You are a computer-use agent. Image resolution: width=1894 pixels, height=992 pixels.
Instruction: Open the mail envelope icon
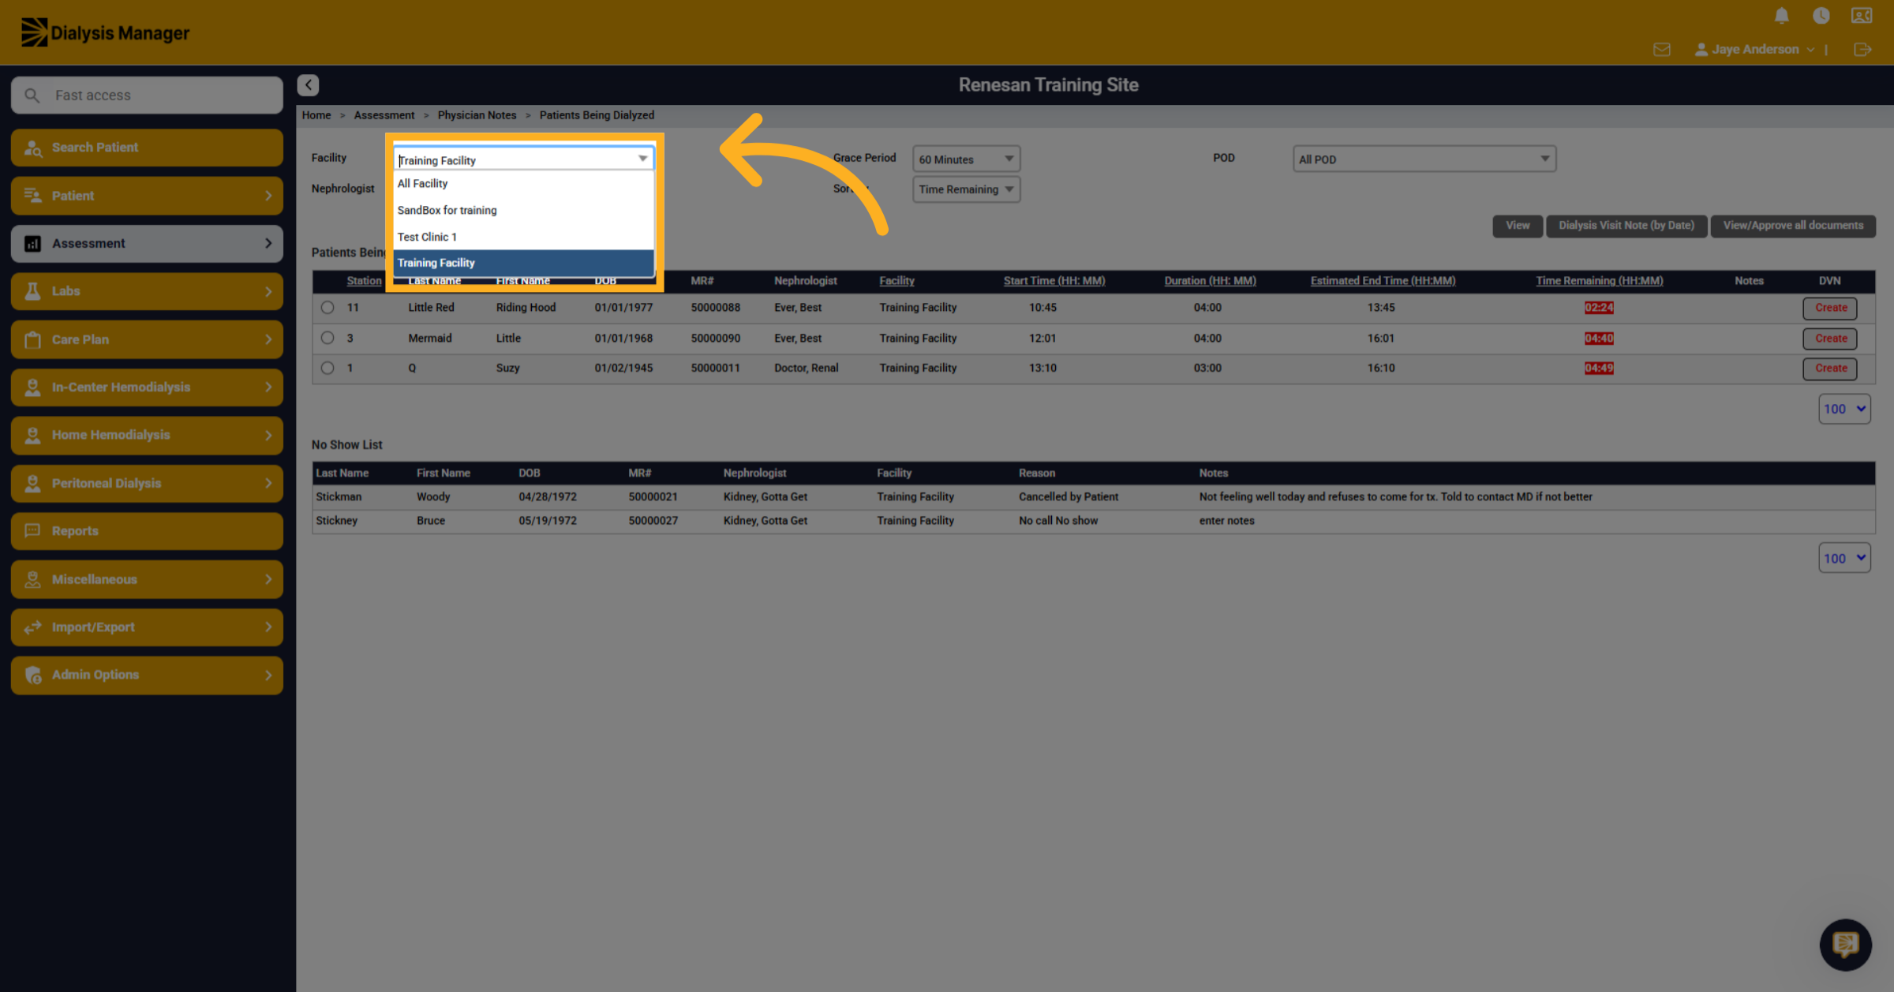(x=1661, y=50)
